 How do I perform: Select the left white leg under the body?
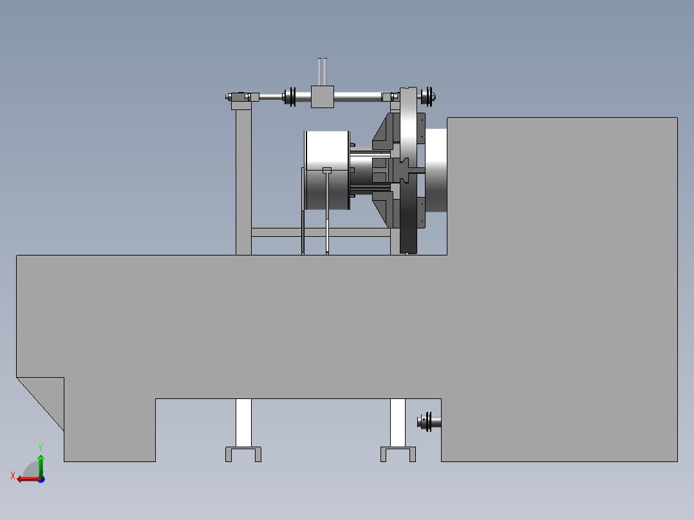click(243, 423)
